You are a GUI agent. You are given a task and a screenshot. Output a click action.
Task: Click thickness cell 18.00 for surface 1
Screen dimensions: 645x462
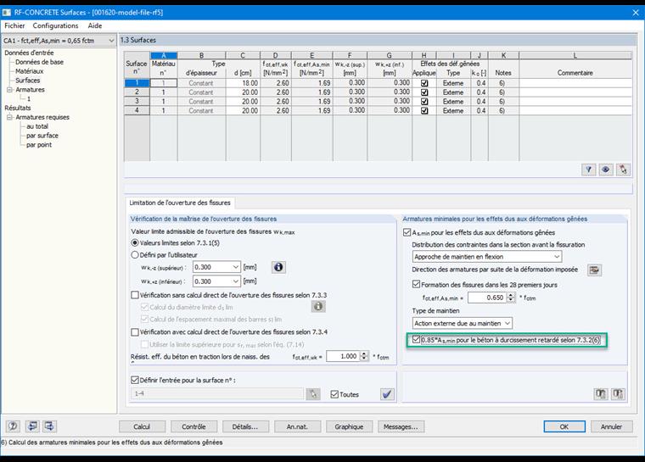coord(243,83)
